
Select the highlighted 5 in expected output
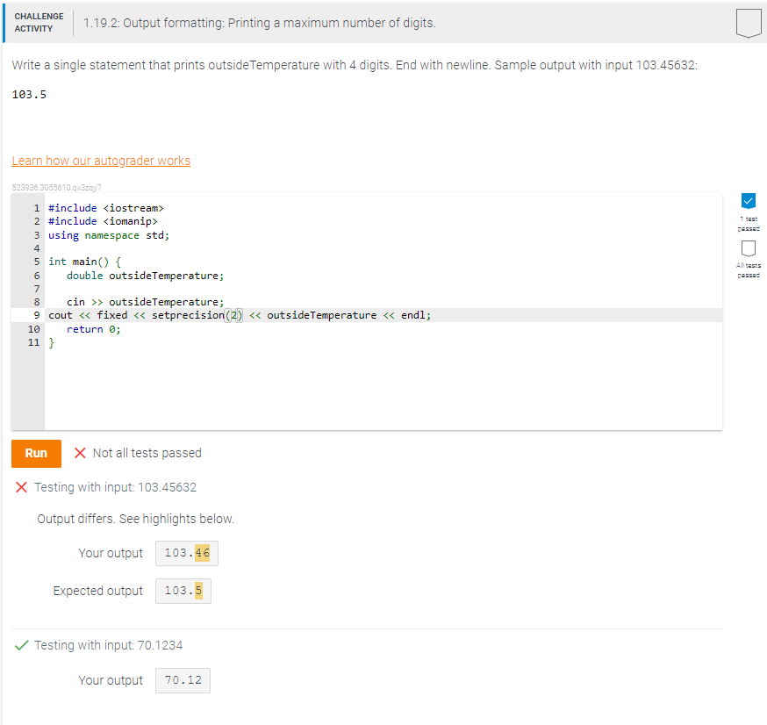tap(198, 591)
